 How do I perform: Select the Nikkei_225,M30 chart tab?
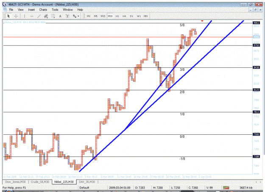pyautogui.click(x=64, y=182)
